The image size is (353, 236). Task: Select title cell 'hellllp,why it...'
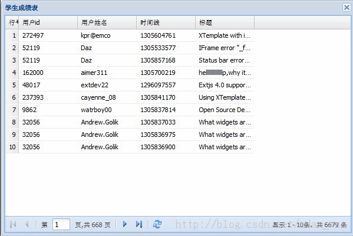coord(225,73)
